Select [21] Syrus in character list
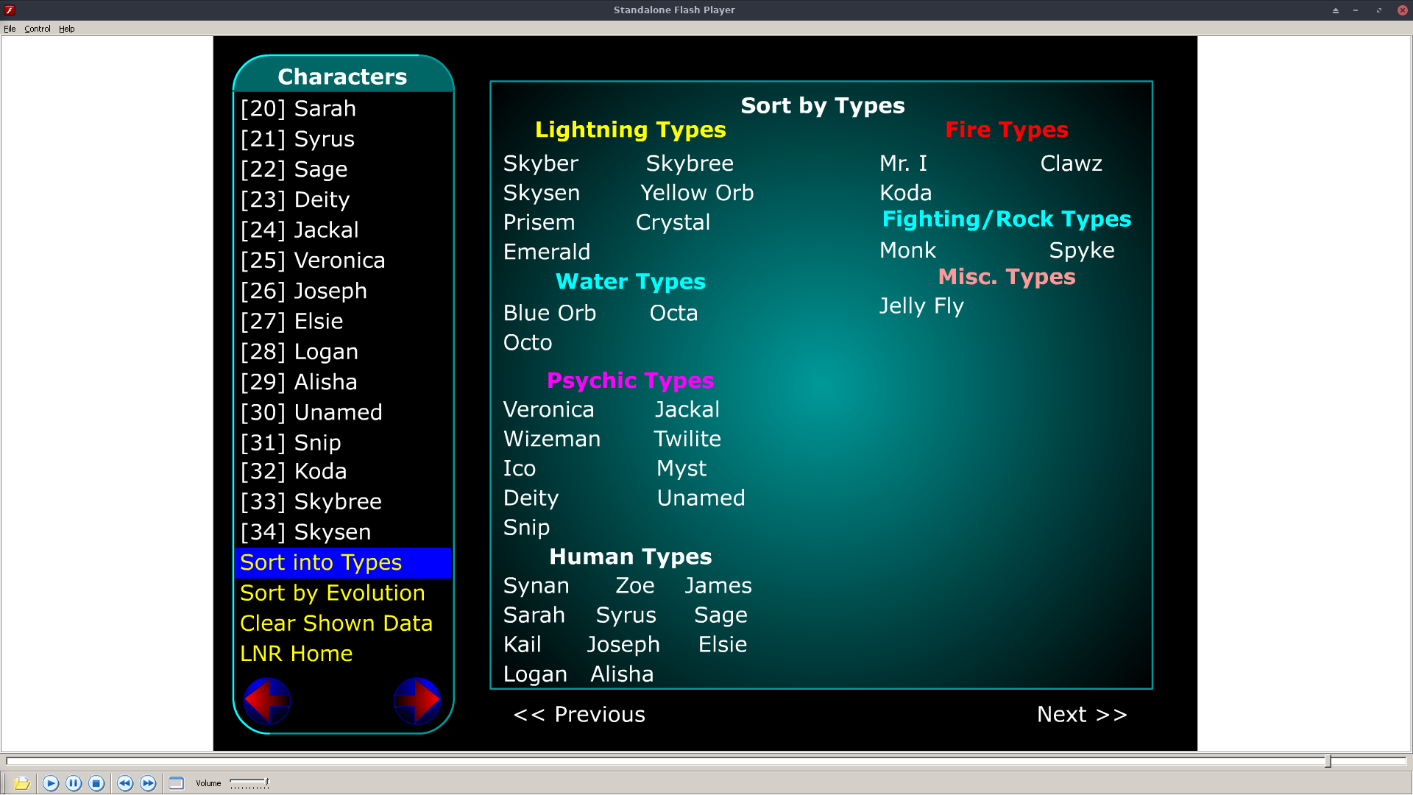Viewport: 1413px width, 795px height. pyautogui.click(x=297, y=138)
